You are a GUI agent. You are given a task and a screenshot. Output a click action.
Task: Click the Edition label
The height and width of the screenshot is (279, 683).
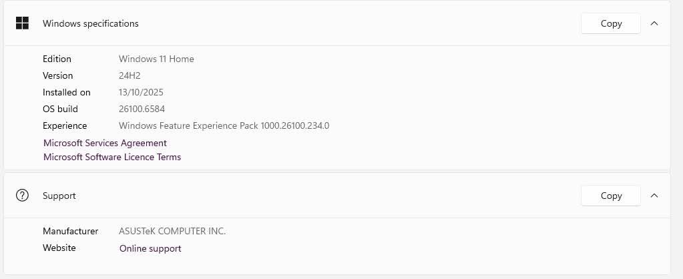pos(57,59)
